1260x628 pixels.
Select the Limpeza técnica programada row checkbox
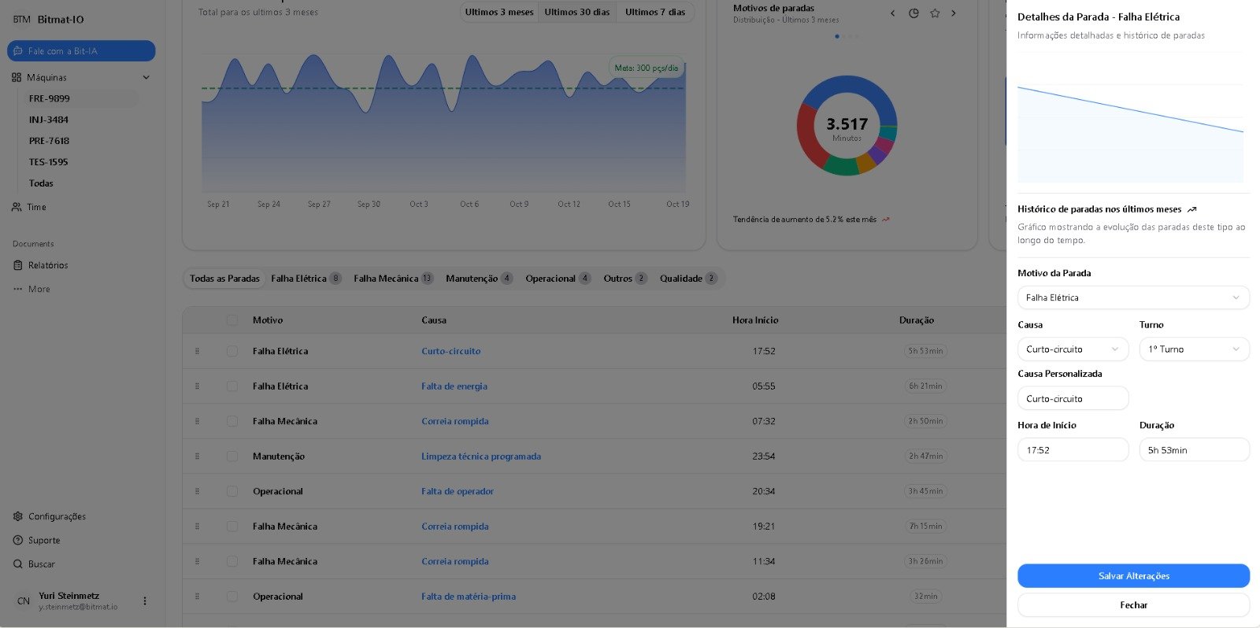coord(232,456)
